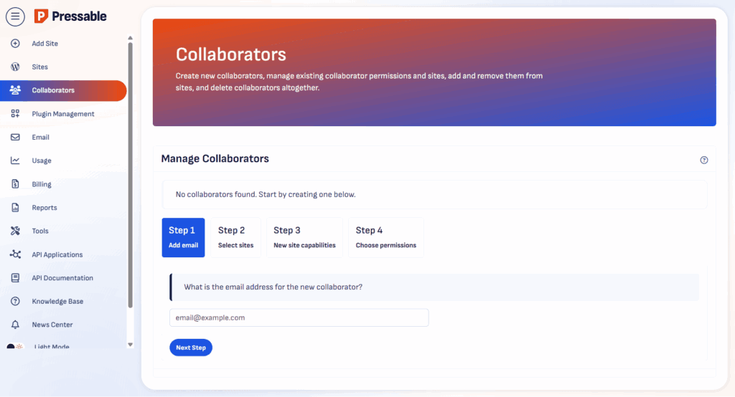Click the sidebar scrollbar down arrow
Screen dimensions: 735x397
click(131, 345)
